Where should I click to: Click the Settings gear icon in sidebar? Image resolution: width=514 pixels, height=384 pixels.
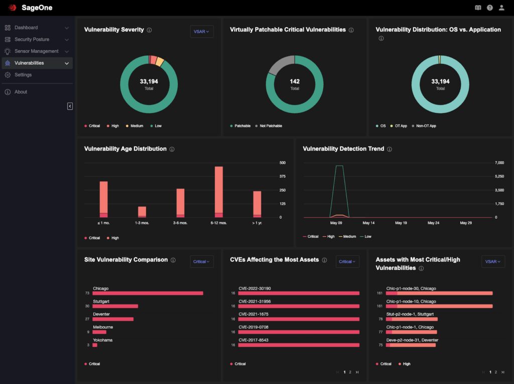pyautogui.click(x=8, y=75)
